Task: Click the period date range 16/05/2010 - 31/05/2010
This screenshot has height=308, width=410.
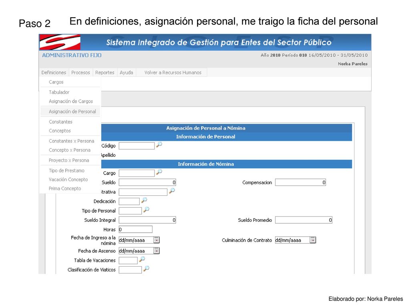Action: click(338, 55)
